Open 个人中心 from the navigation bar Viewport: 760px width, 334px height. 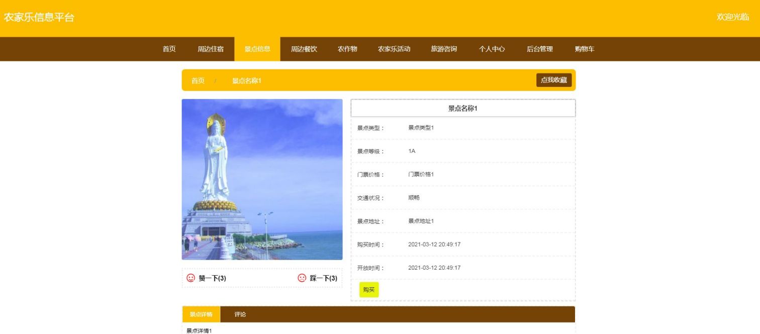point(492,49)
